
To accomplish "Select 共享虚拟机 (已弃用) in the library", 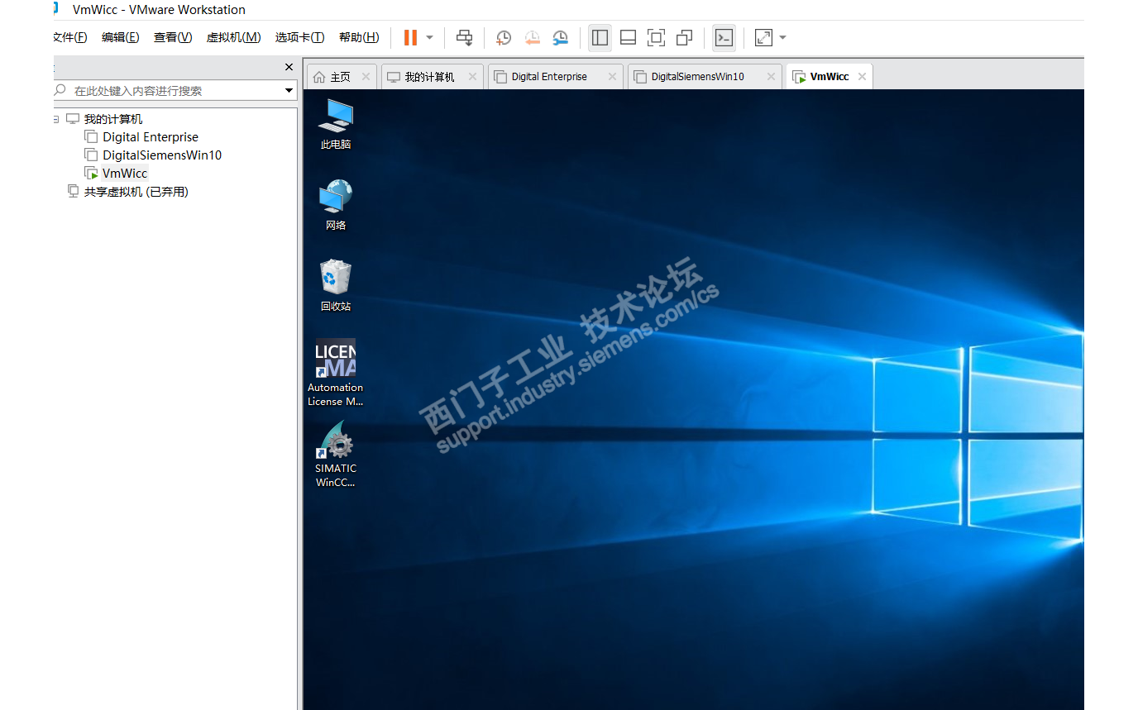I will (x=136, y=192).
